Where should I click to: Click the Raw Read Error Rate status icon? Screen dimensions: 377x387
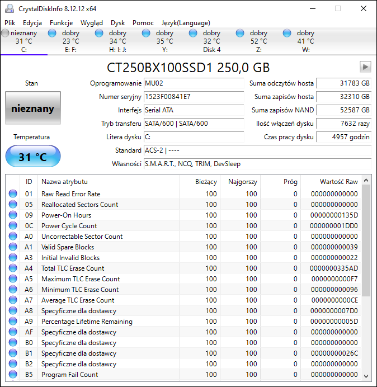tap(13, 194)
